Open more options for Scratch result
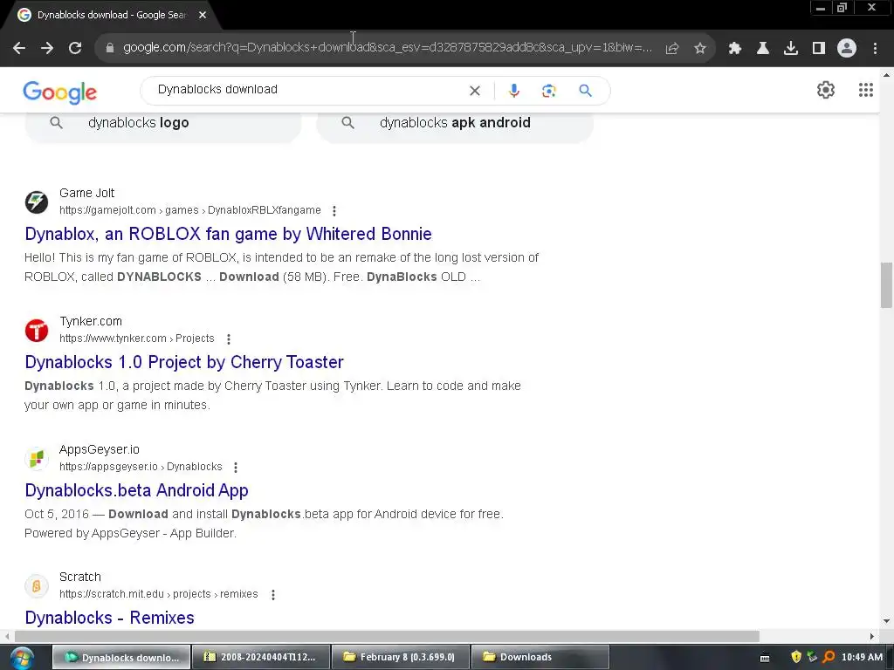The height and width of the screenshot is (670, 894). click(273, 595)
